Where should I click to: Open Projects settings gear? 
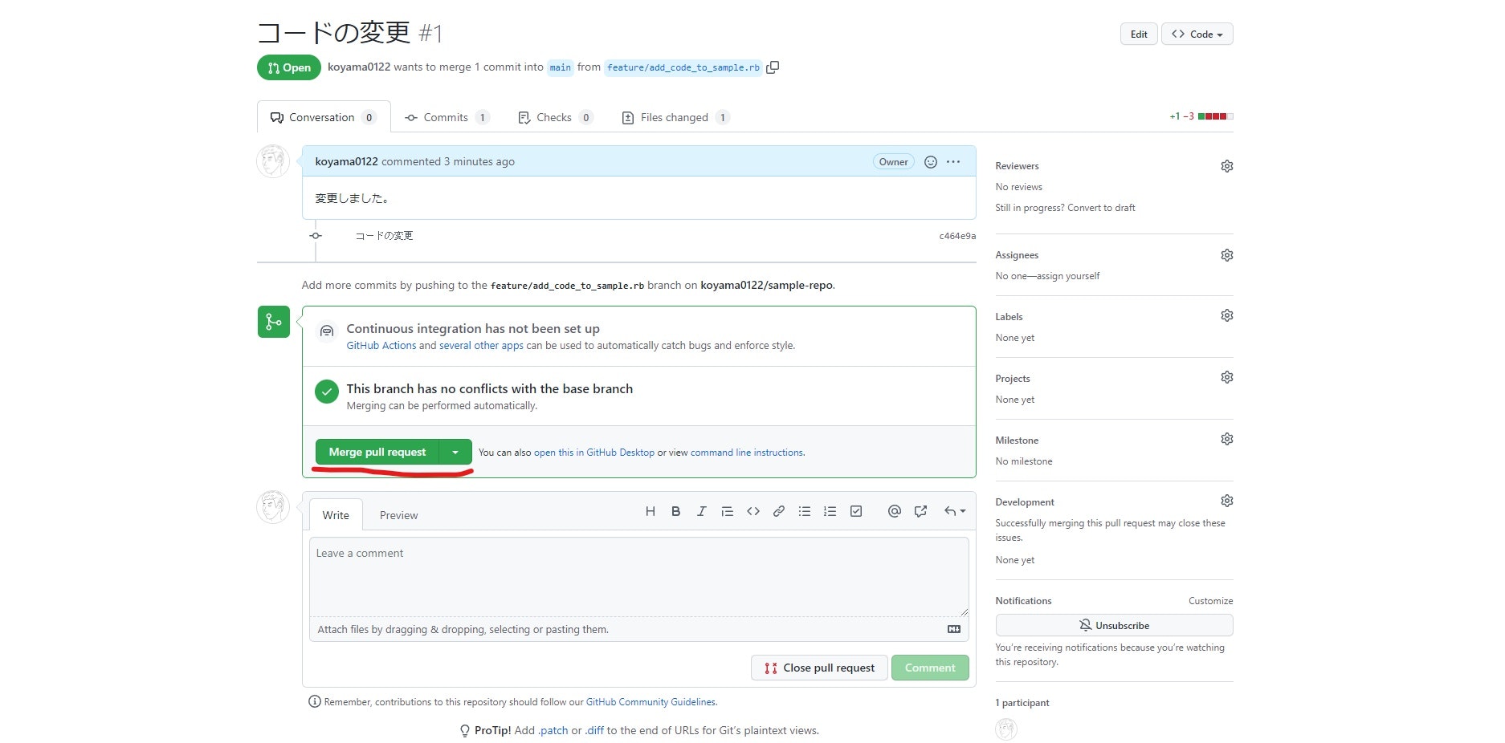coord(1226,377)
